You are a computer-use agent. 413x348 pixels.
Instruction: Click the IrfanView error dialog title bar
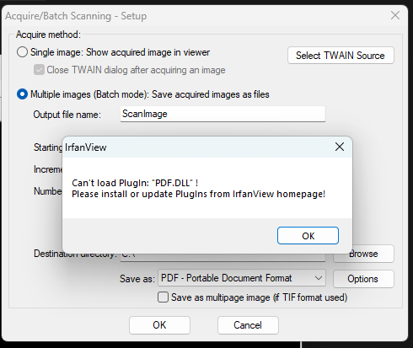[x=196, y=147]
